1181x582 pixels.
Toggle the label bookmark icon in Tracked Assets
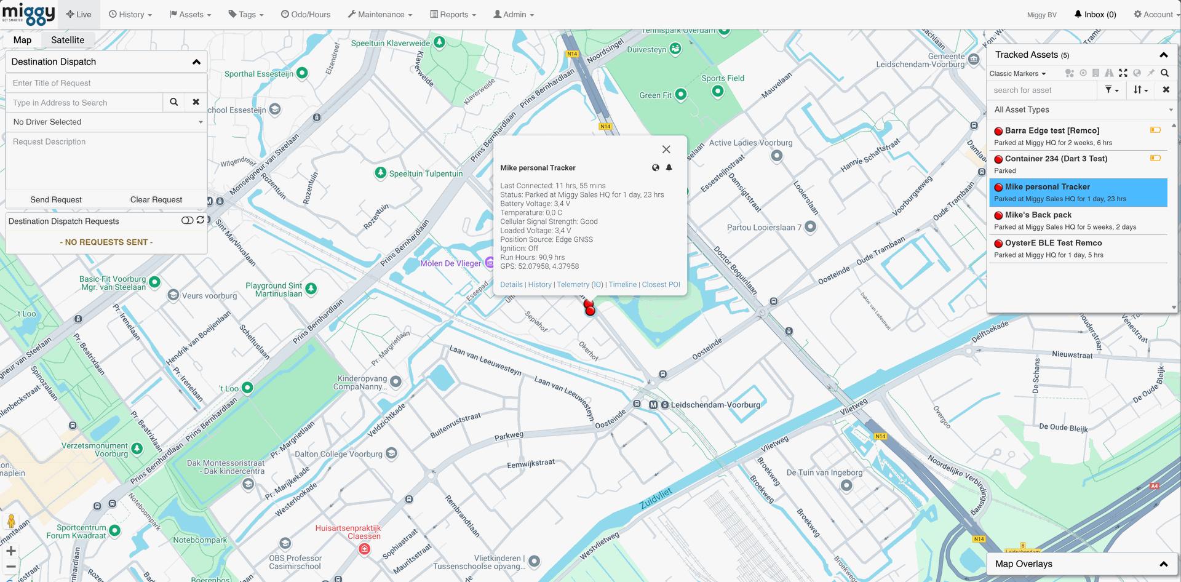pyautogui.click(x=1096, y=73)
